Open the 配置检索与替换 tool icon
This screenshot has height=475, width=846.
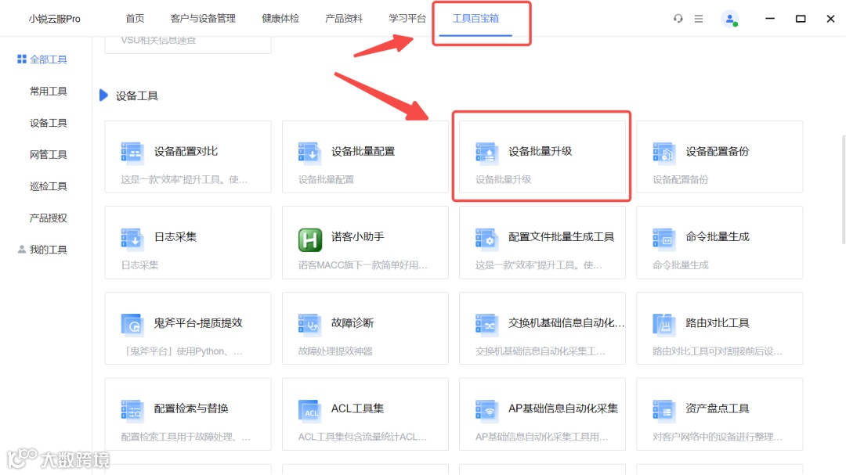tap(132, 410)
